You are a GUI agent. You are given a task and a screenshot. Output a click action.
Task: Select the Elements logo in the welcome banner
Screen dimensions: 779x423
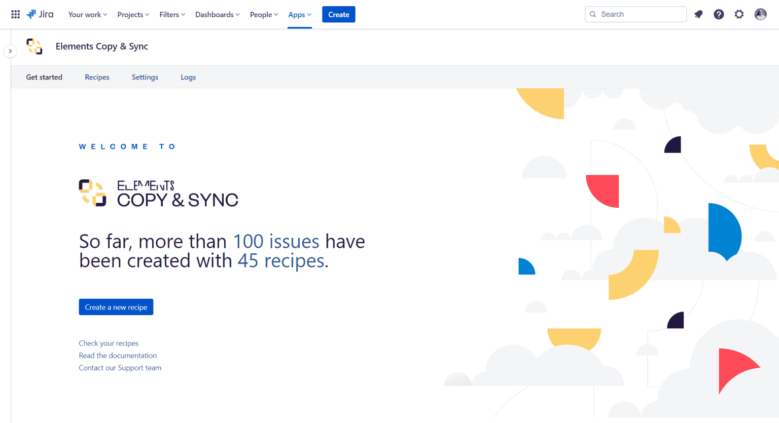click(x=92, y=193)
